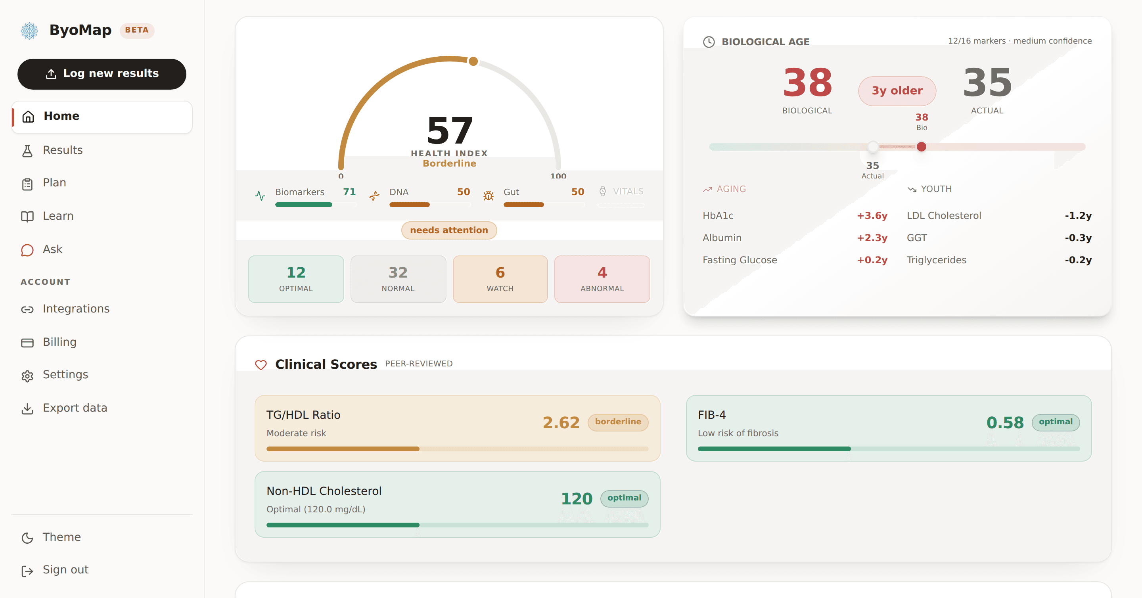The width and height of the screenshot is (1142, 598).
Task: Click the Gut bug icon
Action: (489, 195)
